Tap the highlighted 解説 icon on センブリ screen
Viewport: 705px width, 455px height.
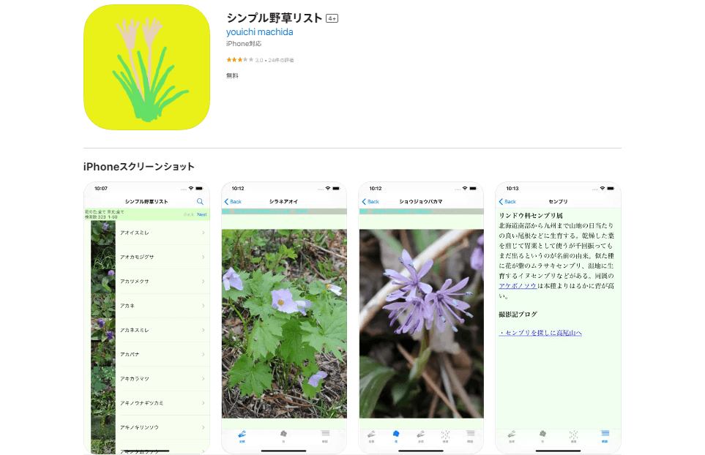(x=605, y=435)
